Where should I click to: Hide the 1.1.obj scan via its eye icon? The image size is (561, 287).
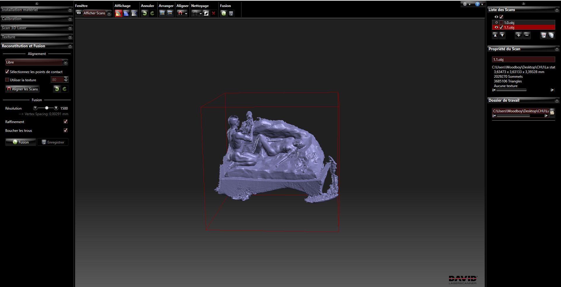coord(496,27)
